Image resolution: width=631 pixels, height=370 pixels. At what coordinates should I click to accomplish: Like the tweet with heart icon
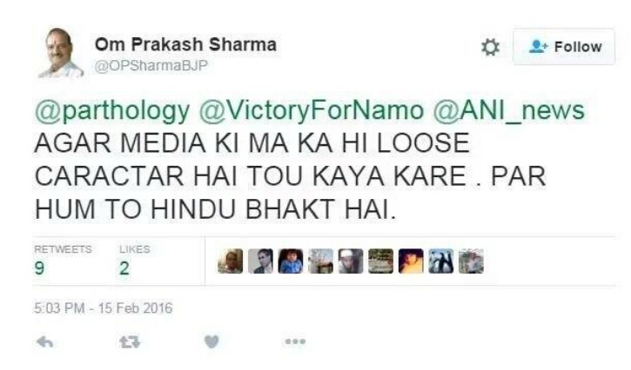pos(211,342)
